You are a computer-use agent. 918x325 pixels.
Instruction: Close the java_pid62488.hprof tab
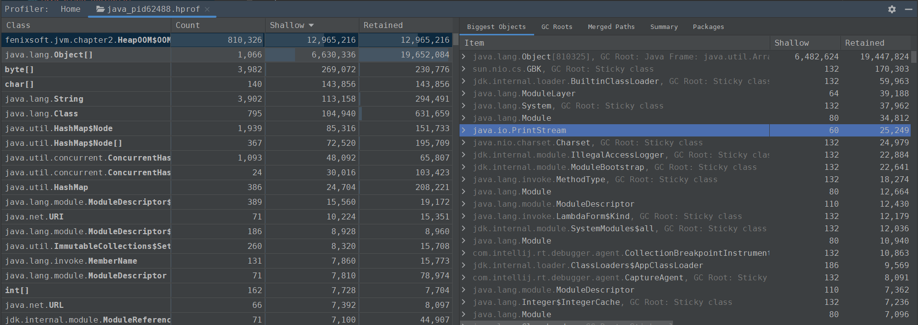[207, 9]
